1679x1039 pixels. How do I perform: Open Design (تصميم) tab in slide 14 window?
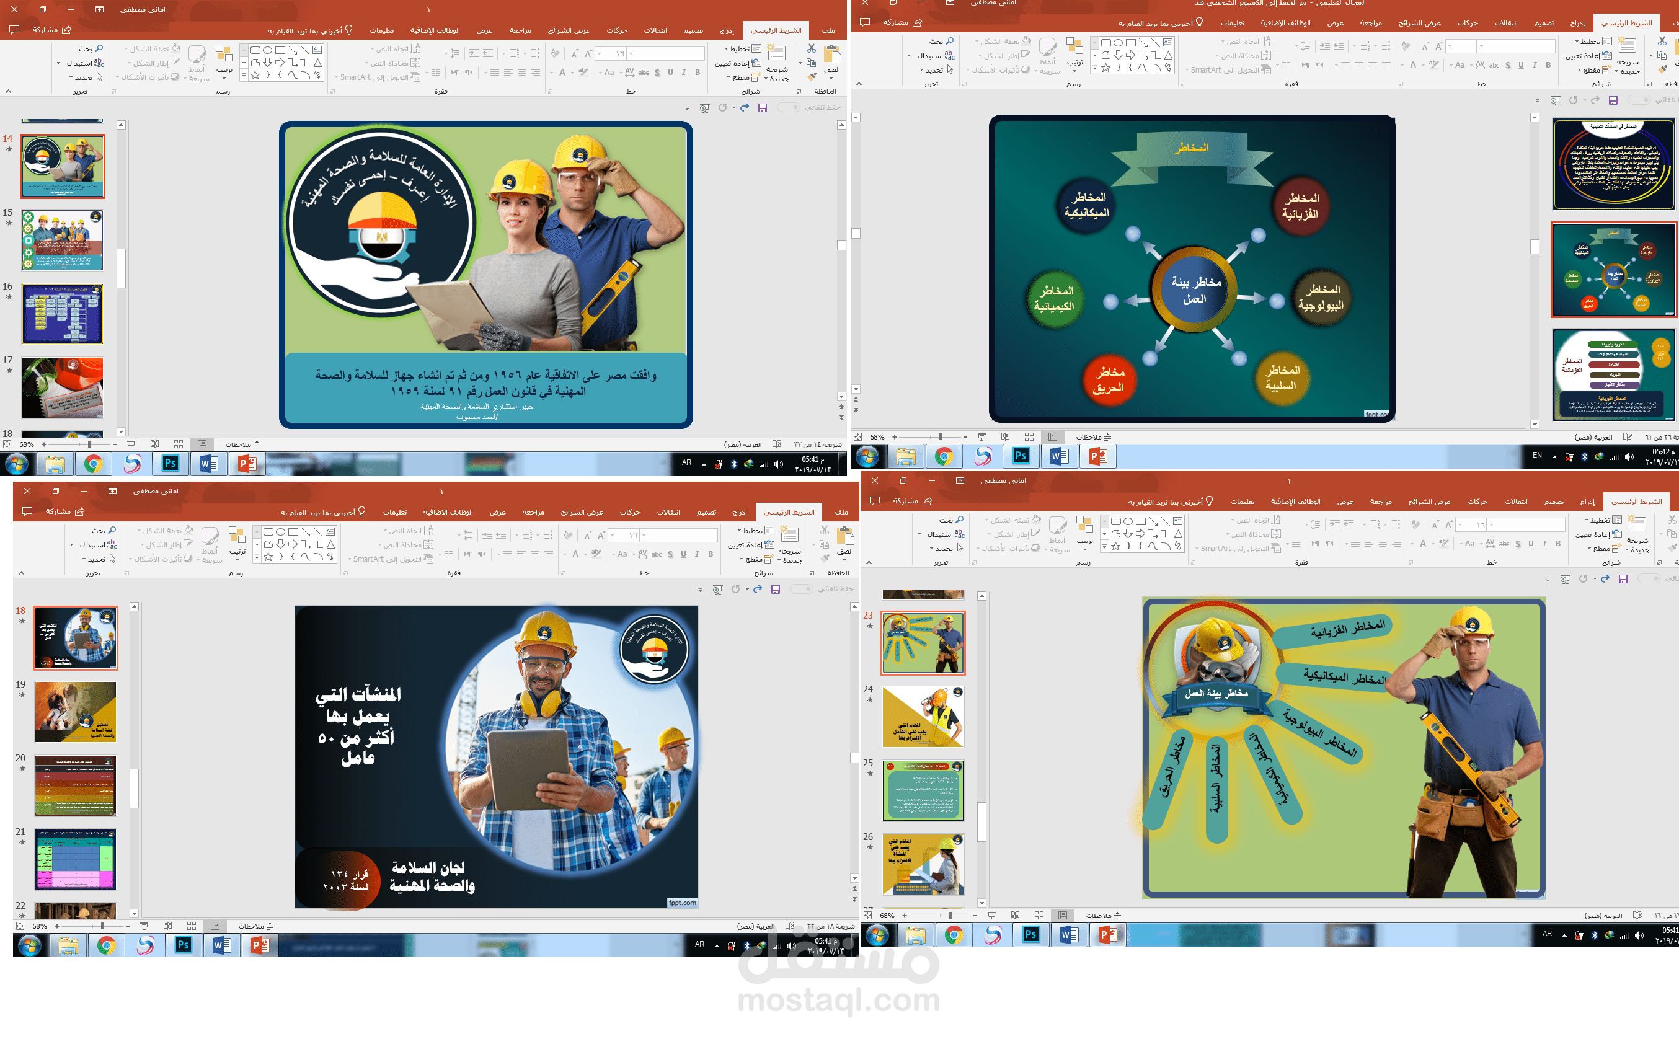tap(693, 30)
